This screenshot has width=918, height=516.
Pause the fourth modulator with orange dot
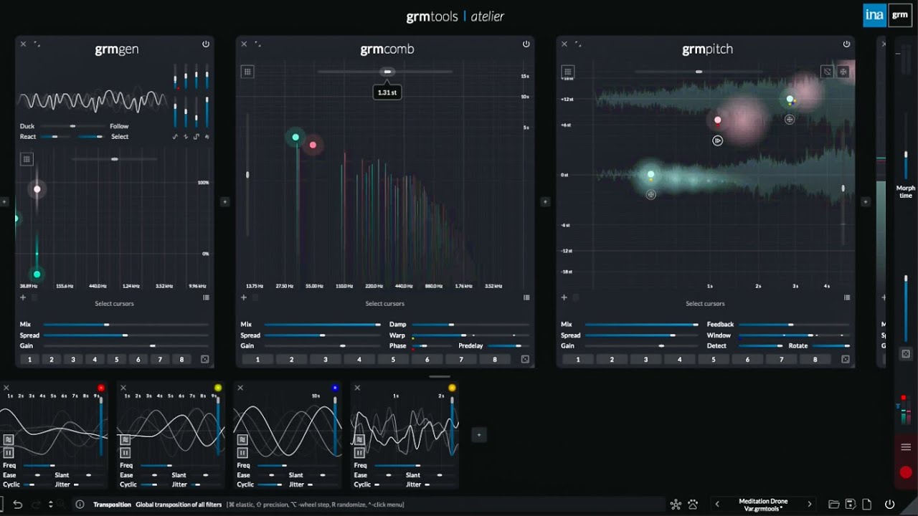click(359, 453)
